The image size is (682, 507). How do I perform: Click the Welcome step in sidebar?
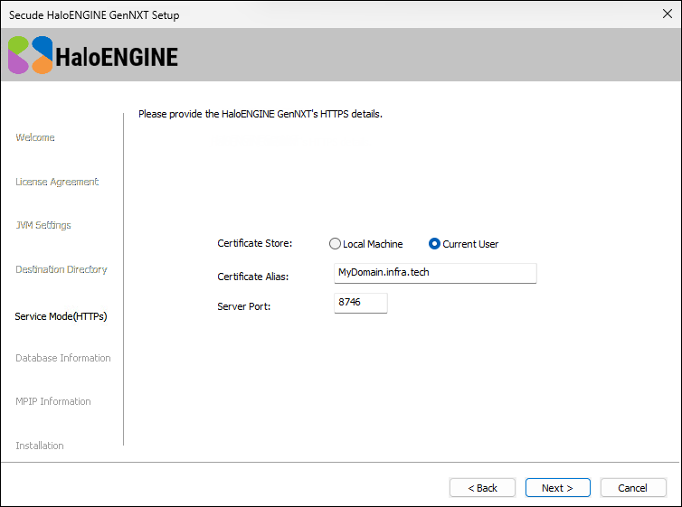(x=35, y=137)
